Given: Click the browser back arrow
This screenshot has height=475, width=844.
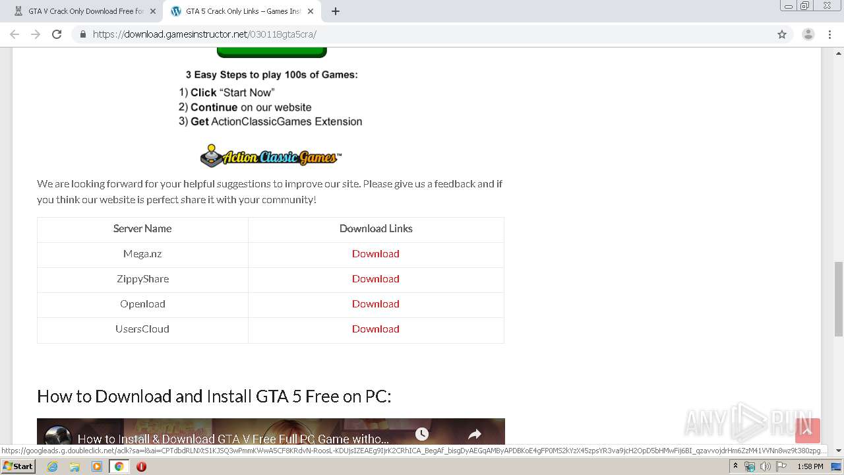Looking at the screenshot, I should tap(15, 34).
